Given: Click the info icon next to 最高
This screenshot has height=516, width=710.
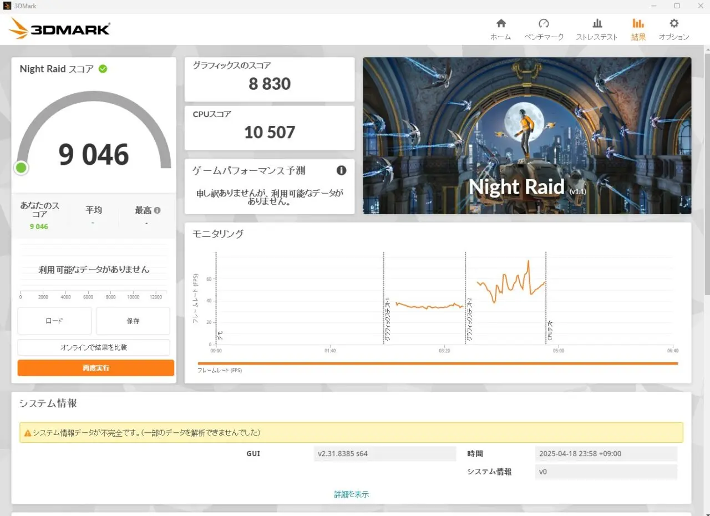Looking at the screenshot, I should tap(158, 210).
